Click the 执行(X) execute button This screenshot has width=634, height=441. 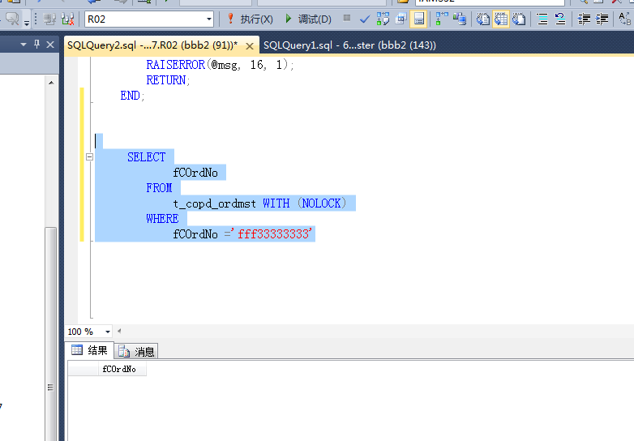[x=250, y=19]
